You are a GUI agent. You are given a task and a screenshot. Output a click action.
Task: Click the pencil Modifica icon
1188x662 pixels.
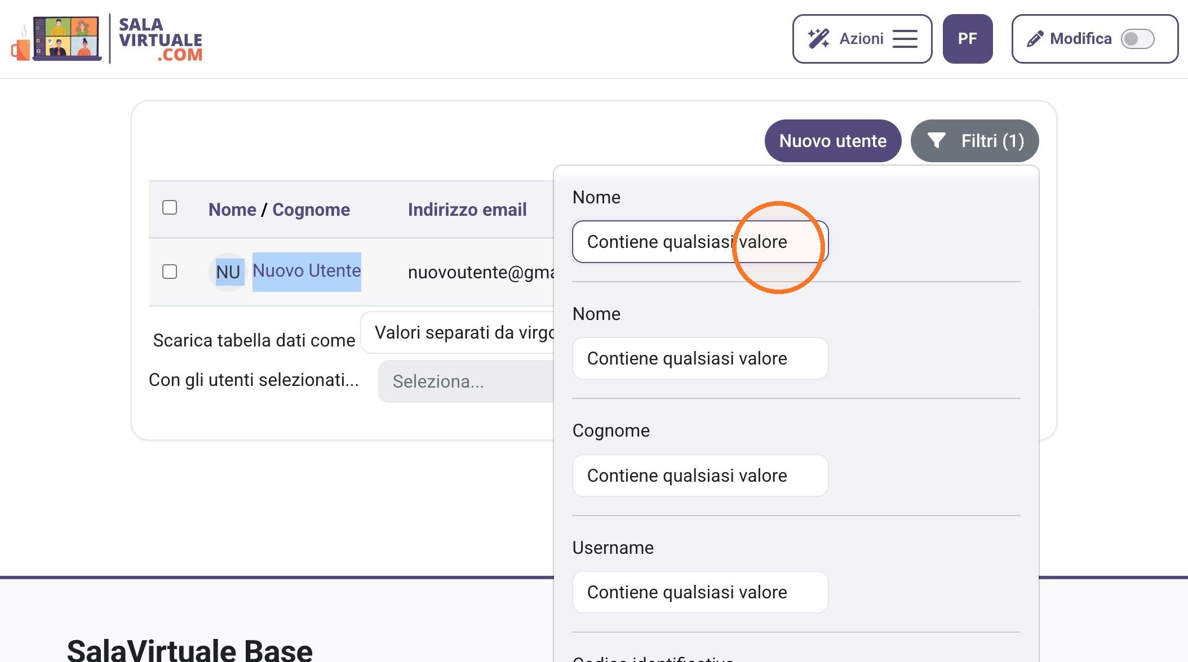tap(1035, 39)
